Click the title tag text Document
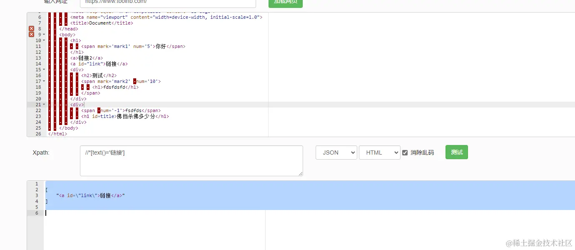The height and width of the screenshot is (250, 575). [100, 23]
